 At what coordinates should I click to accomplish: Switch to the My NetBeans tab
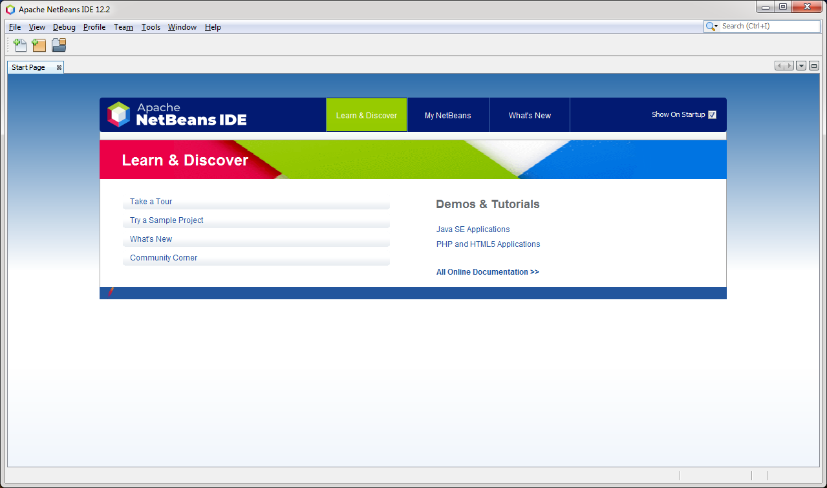click(x=447, y=114)
